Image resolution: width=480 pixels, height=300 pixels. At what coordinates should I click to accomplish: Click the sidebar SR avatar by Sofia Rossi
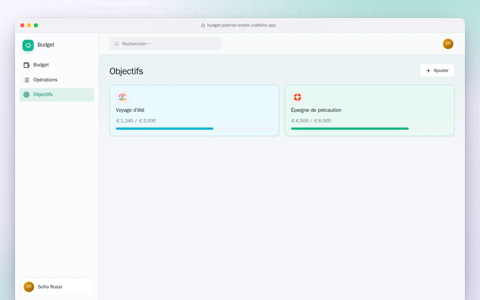pos(29,287)
